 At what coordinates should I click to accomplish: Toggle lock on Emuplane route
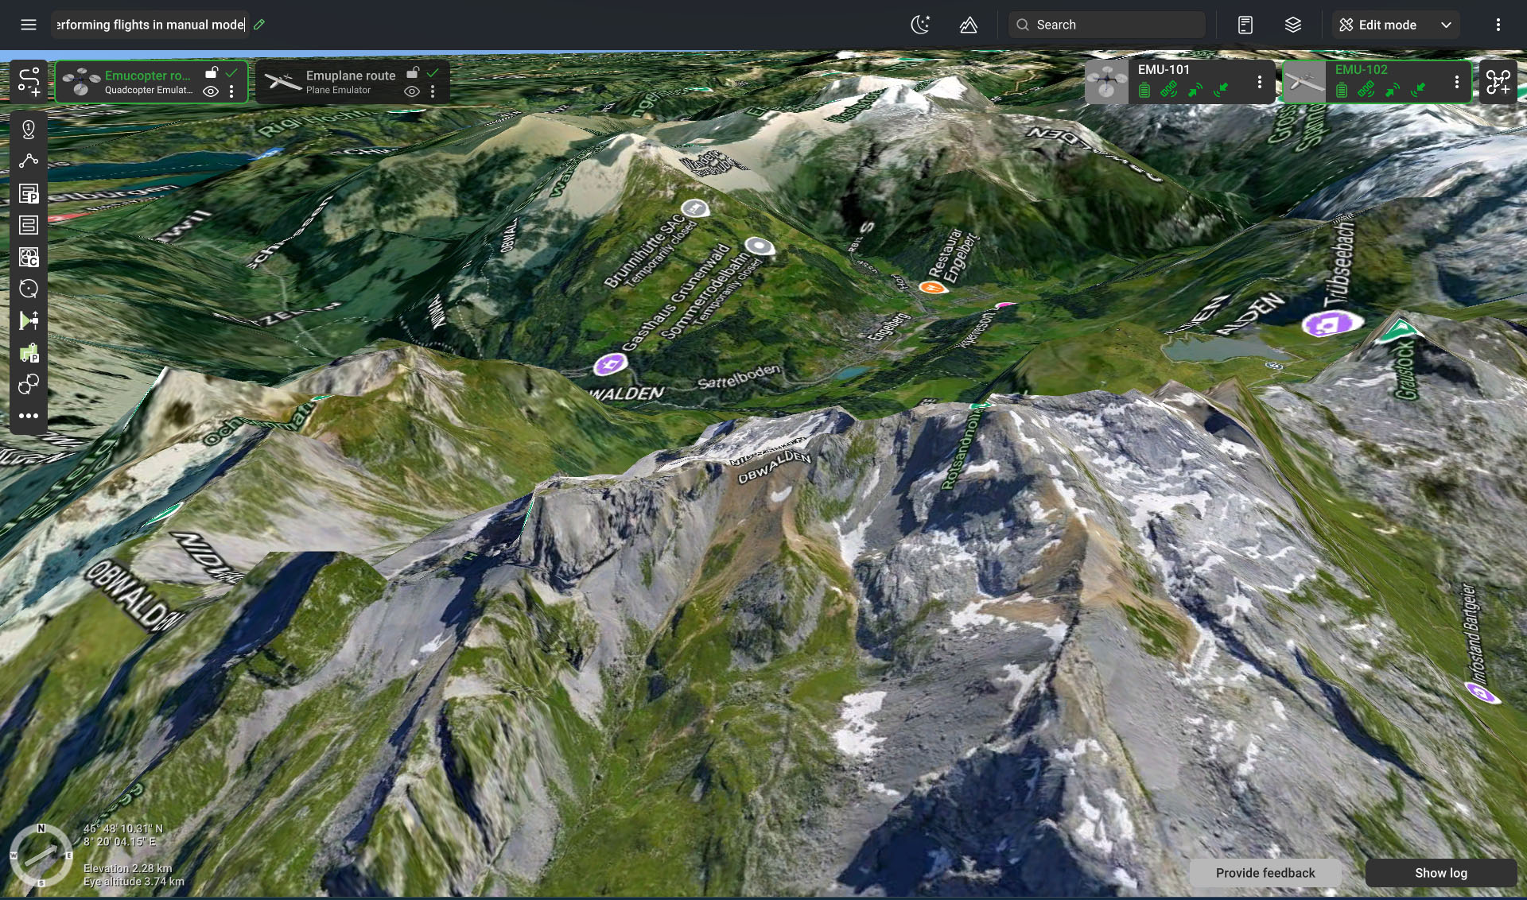(x=413, y=73)
